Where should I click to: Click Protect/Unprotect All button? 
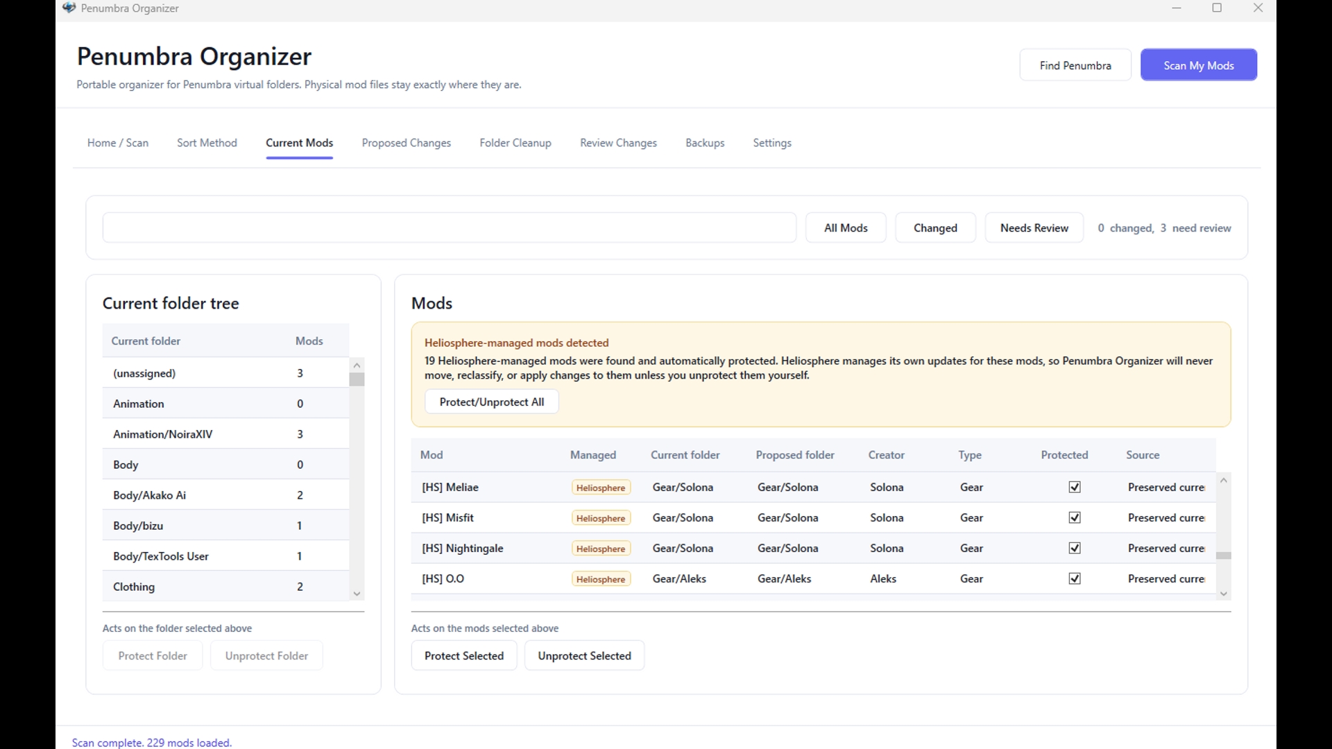tap(492, 402)
